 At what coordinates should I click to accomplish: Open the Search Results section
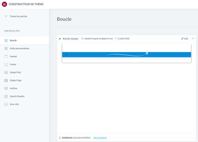point(17,96)
